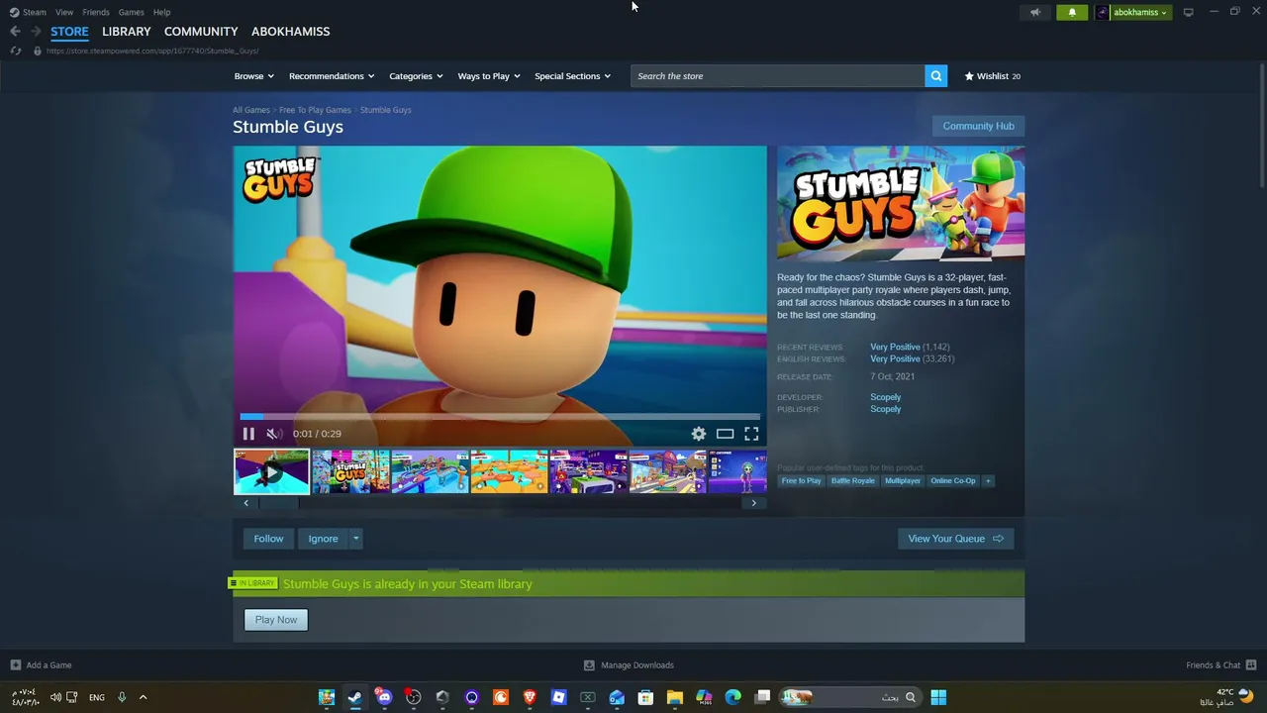
Task: Click the Very Positive recent reviews link
Action: [895, 348]
